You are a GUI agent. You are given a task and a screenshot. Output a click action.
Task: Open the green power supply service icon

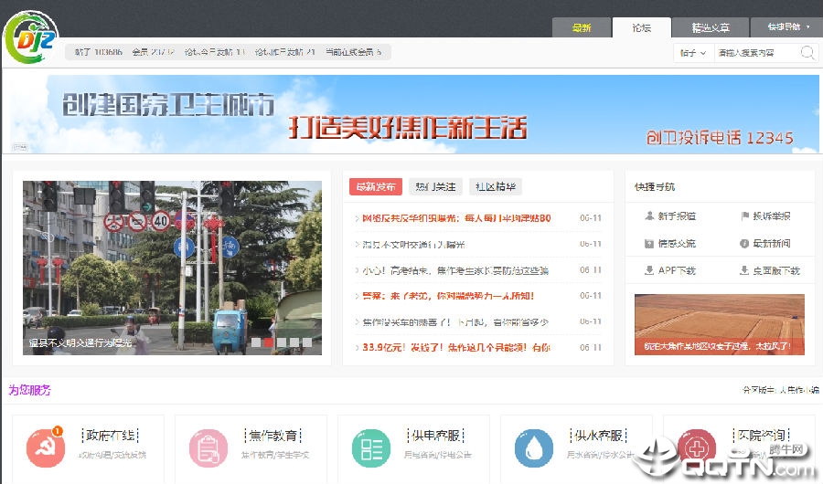click(371, 447)
